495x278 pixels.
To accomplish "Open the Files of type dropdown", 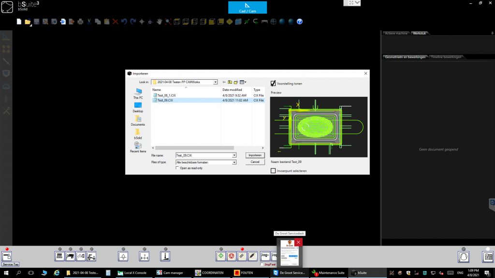I will (x=234, y=162).
